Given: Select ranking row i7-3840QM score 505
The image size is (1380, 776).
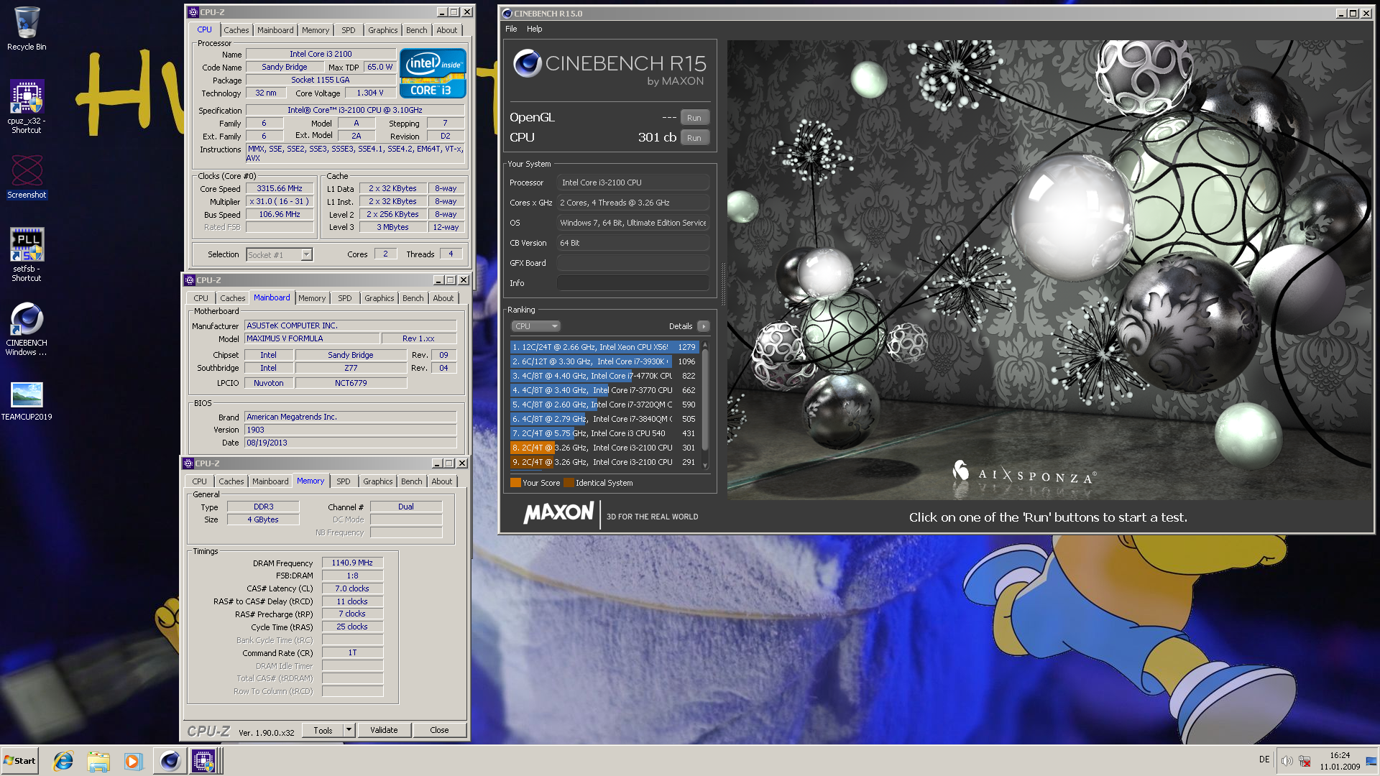Looking at the screenshot, I should pyautogui.click(x=604, y=419).
